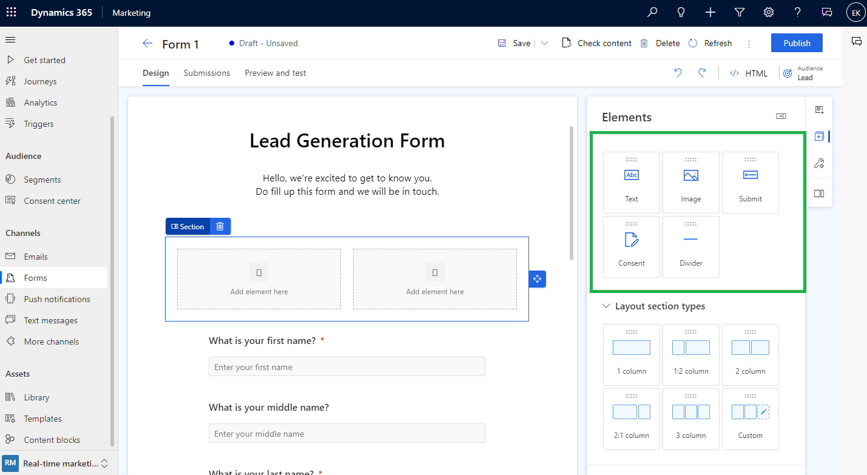Screen dimensions: 867x475
Task: Collapse the left navigation hamburger menu
Action: click(10, 39)
